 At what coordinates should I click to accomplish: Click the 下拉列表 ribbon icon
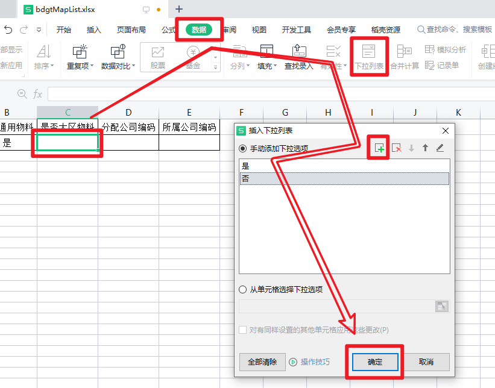(x=369, y=57)
